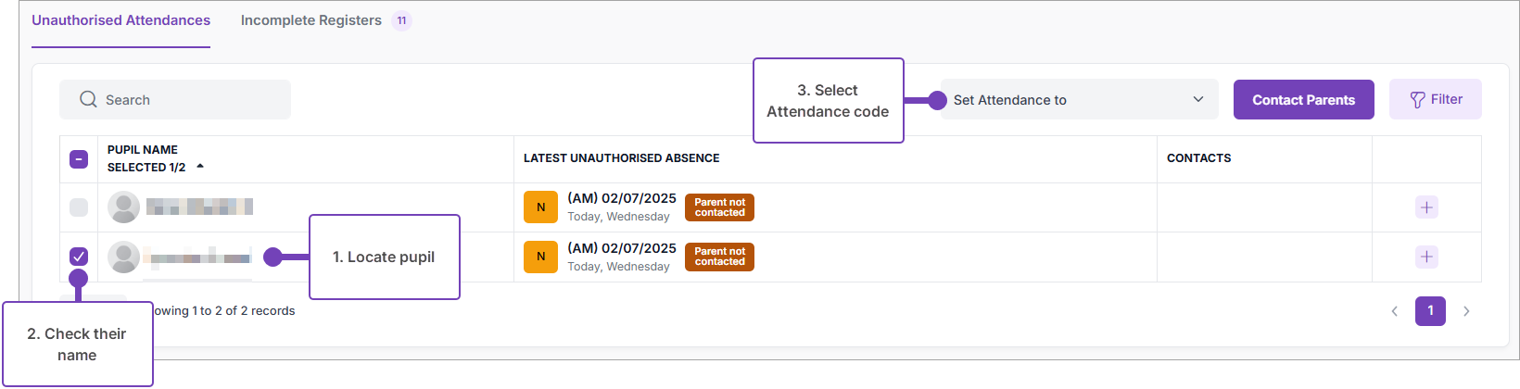Go to the previous page arrow
This screenshot has width=1520, height=389.
pyautogui.click(x=1394, y=311)
